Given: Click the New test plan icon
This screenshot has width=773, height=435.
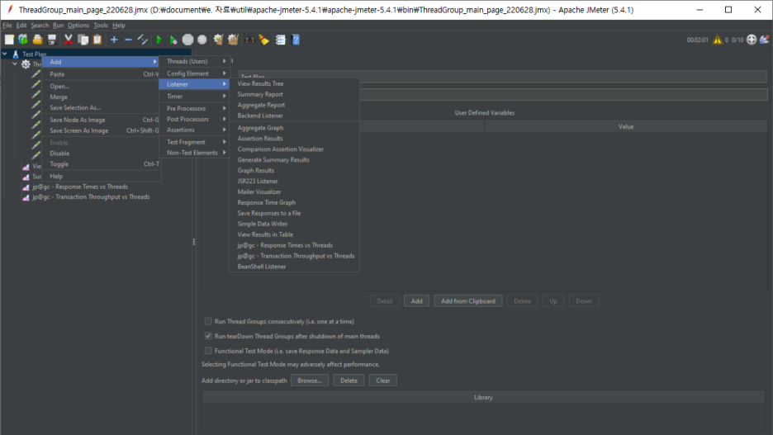Looking at the screenshot, I should [x=9, y=40].
